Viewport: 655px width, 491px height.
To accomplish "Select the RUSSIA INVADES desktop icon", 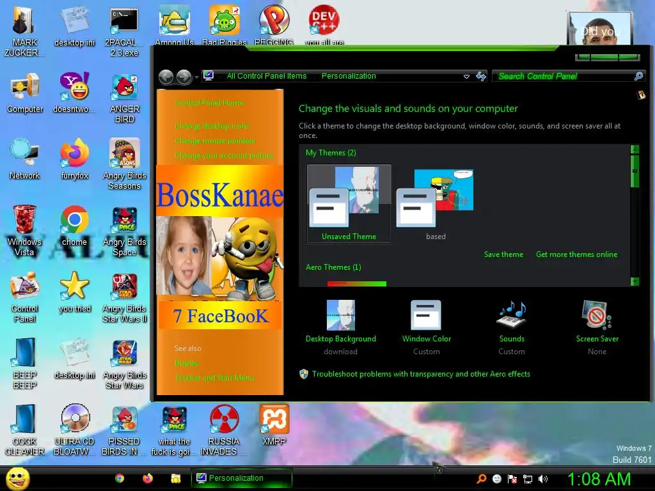I will click(224, 430).
